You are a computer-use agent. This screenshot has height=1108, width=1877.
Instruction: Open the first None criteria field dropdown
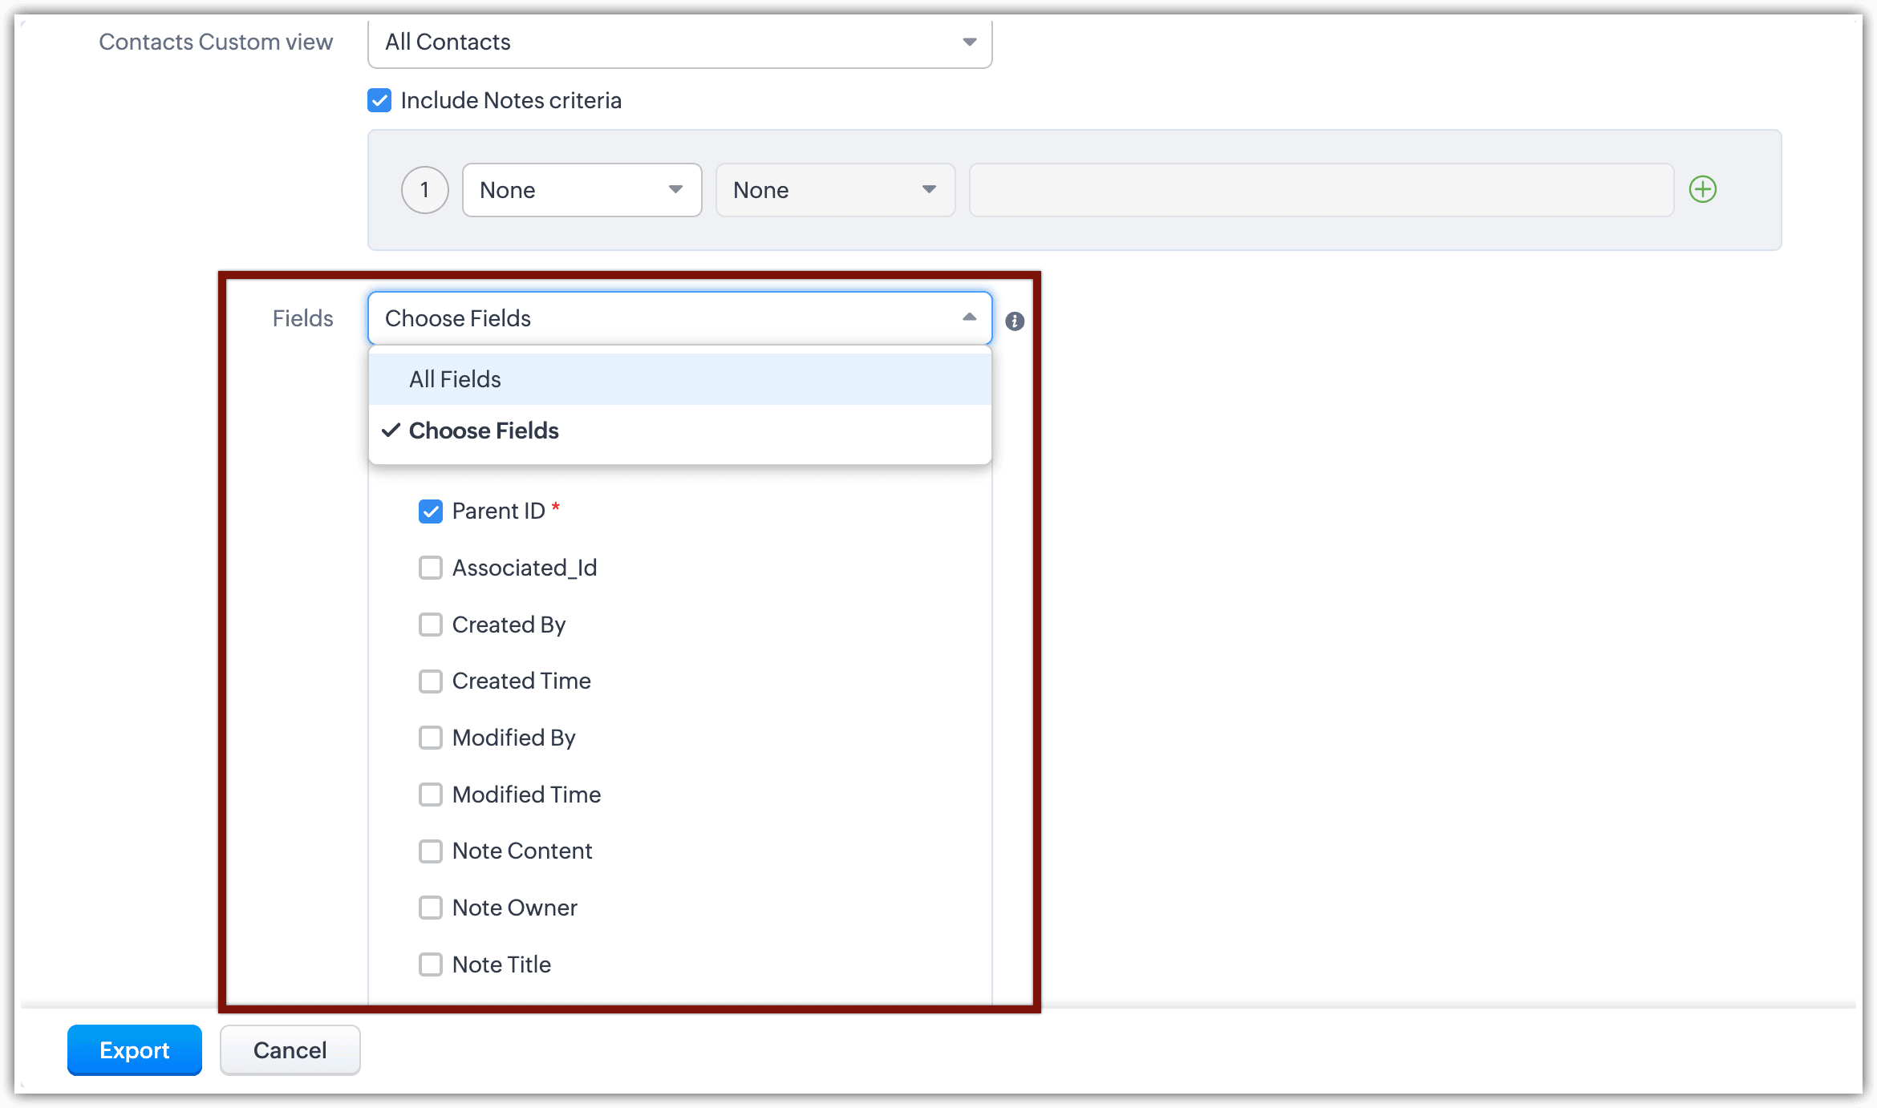pos(582,190)
